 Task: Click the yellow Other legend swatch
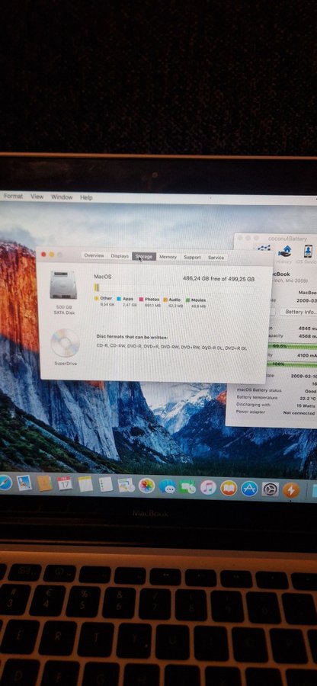click(96, 298)
